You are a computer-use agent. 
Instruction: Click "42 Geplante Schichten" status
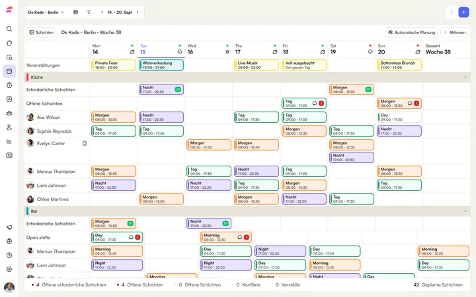point(438,285)
